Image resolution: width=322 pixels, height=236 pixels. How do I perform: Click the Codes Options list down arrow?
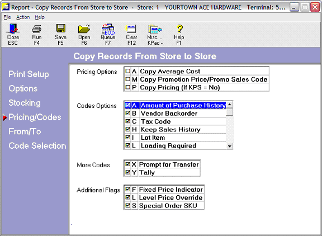(x=230, y=146)
